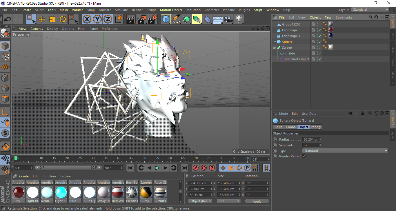The width and height of the screenshot is (396, 211).
Task: Open the Attributes Mode menu
Action: click(x=283, y=114)
